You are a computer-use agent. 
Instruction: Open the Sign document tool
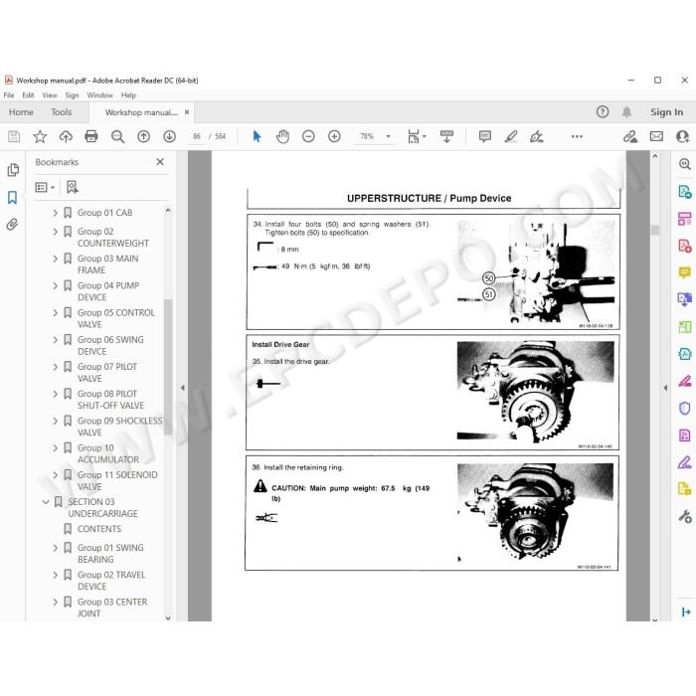click(x=537, y=136)
